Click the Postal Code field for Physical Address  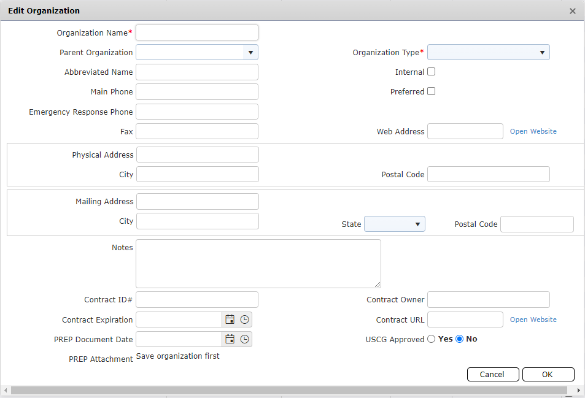489,174
